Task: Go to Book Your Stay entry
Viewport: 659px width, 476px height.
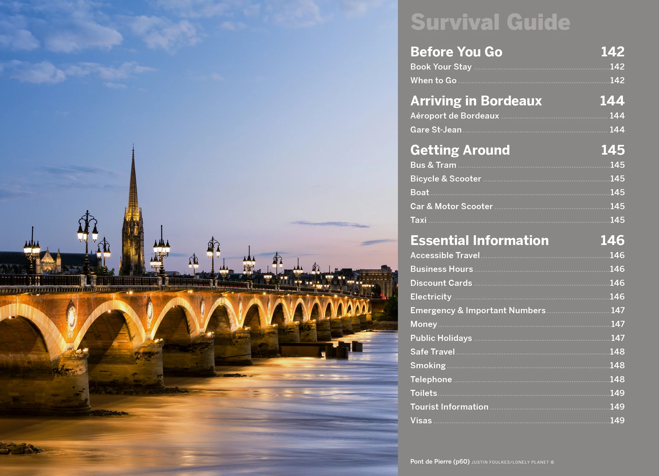Action: 441,67
